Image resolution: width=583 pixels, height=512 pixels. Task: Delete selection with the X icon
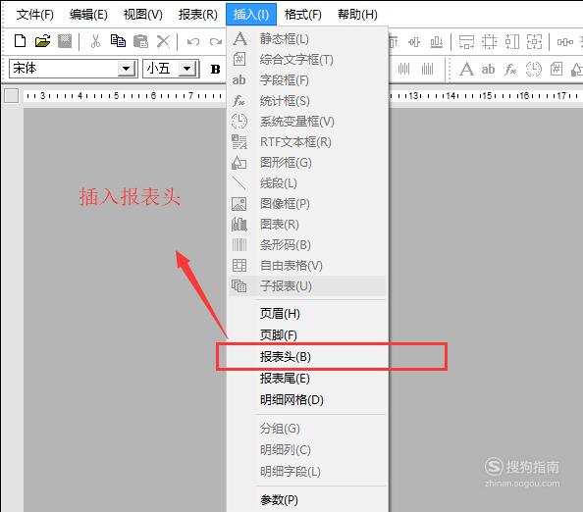(x=163, y=41)
